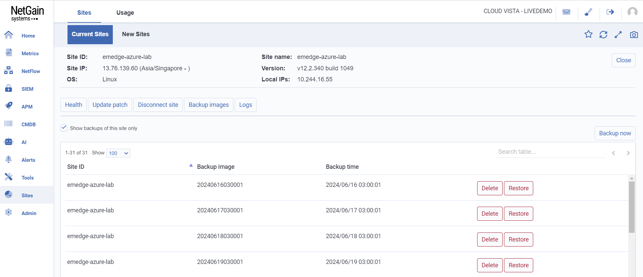Select local IP 10.244.16.55
643x277 pixels.
(x=315, y=79)
